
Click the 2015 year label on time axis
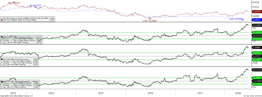(x=101, y=93)
